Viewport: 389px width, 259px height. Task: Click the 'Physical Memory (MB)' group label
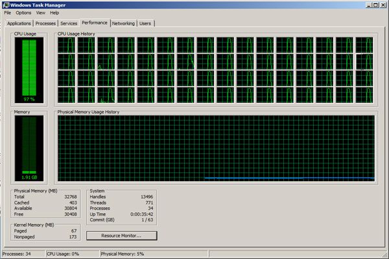pos(36,191)
